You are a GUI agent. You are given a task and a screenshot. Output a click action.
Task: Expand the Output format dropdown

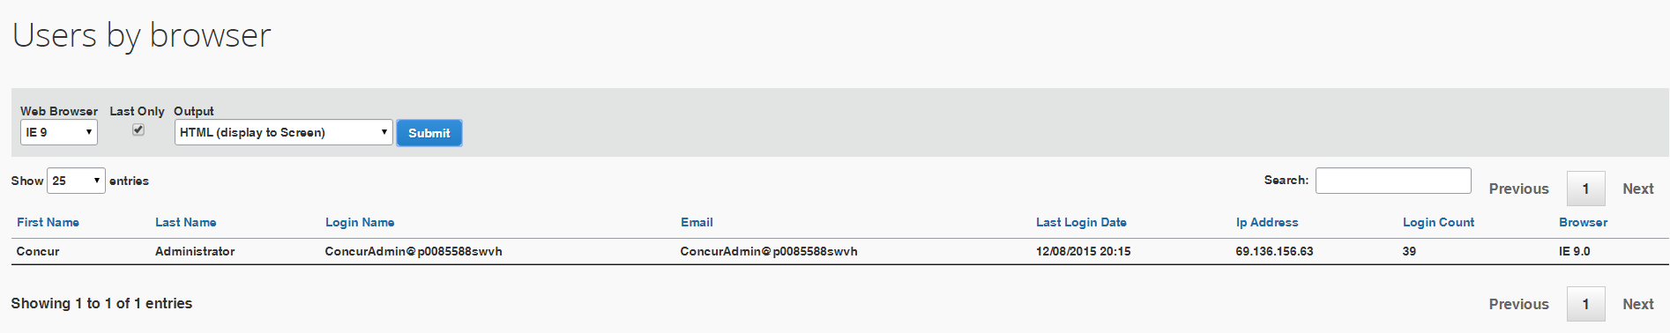pyautogui.click(x=283, y=132)
